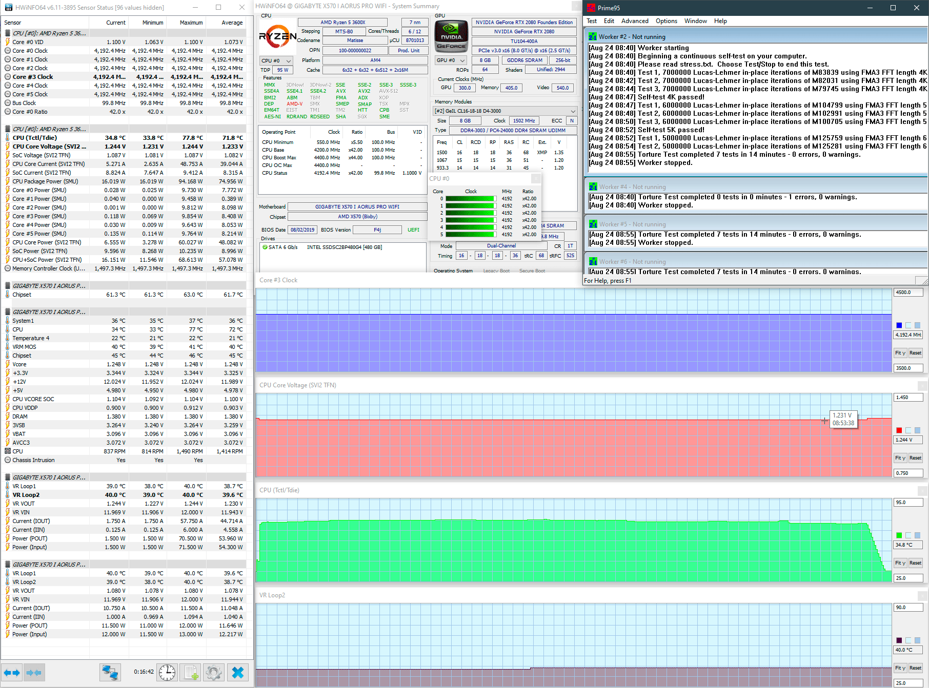
Task: Expand the GeIL memory module dropdown
Action: 505,111
